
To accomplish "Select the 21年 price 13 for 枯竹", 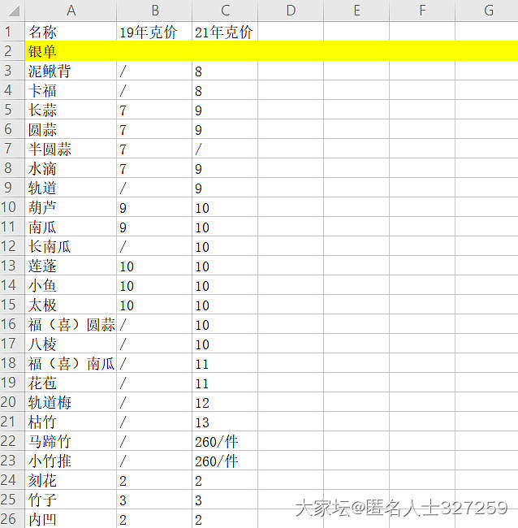I will click(225, 422).
